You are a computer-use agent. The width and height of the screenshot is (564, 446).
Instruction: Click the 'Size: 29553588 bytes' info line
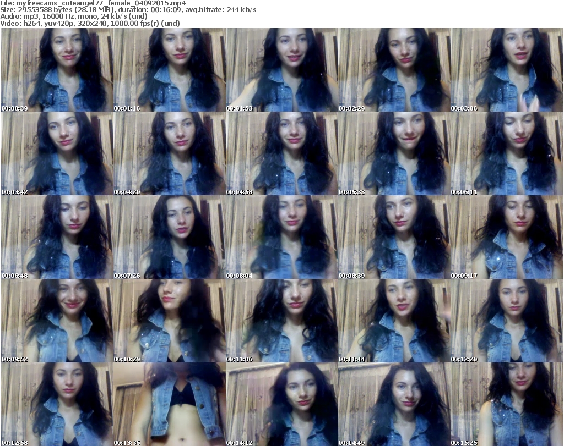pyautogui.click(x=128, y=10)
